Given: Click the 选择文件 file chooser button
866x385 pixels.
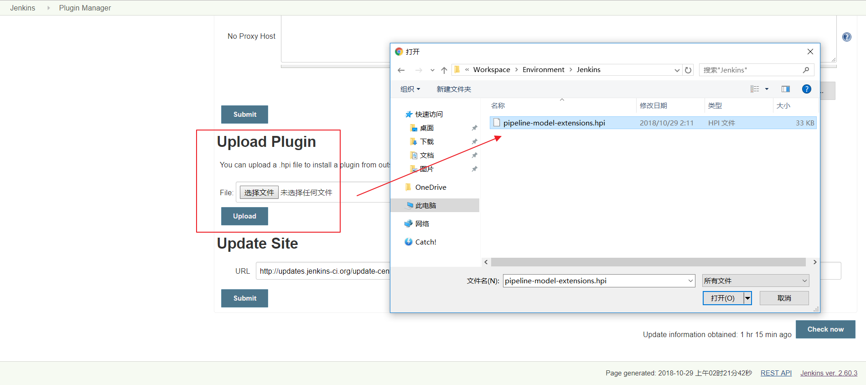Looking at the screenshot, I should click(259, 192).
